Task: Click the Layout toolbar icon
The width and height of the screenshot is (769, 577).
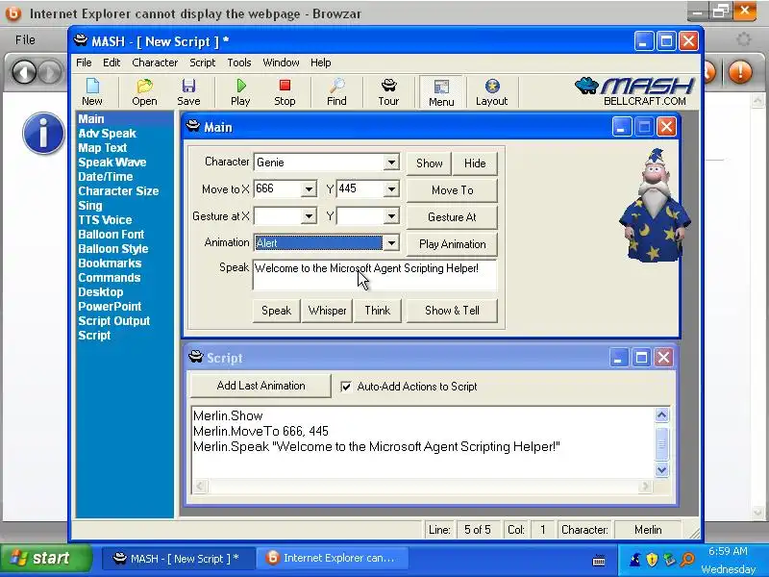Action: tap(491, 91)
